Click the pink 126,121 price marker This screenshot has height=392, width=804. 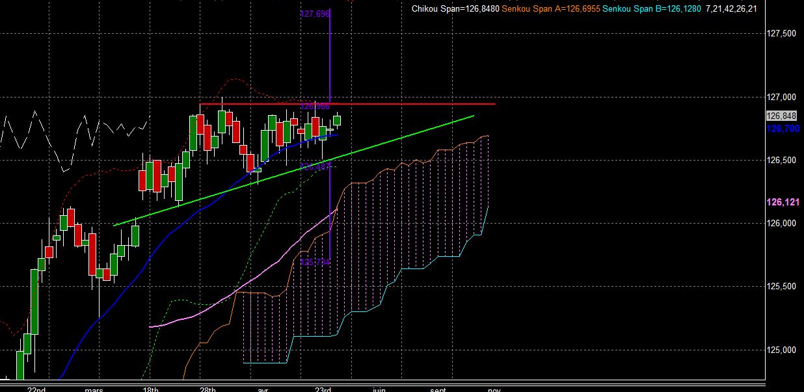tap(783, 203)
